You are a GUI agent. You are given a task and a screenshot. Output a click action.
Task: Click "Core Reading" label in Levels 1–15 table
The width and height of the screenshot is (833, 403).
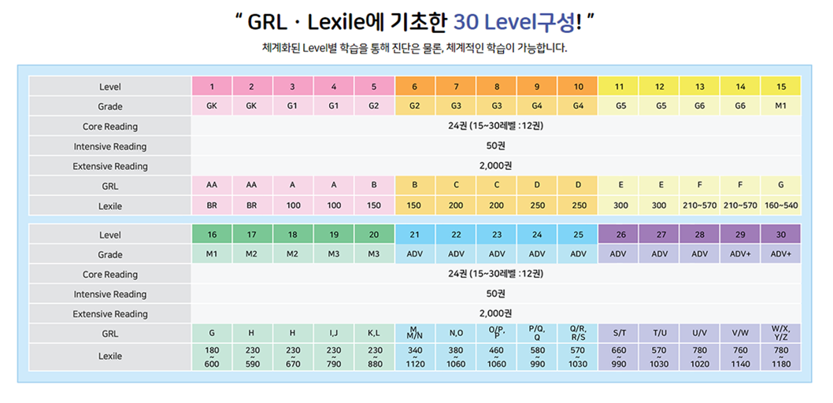pos(110,127)
